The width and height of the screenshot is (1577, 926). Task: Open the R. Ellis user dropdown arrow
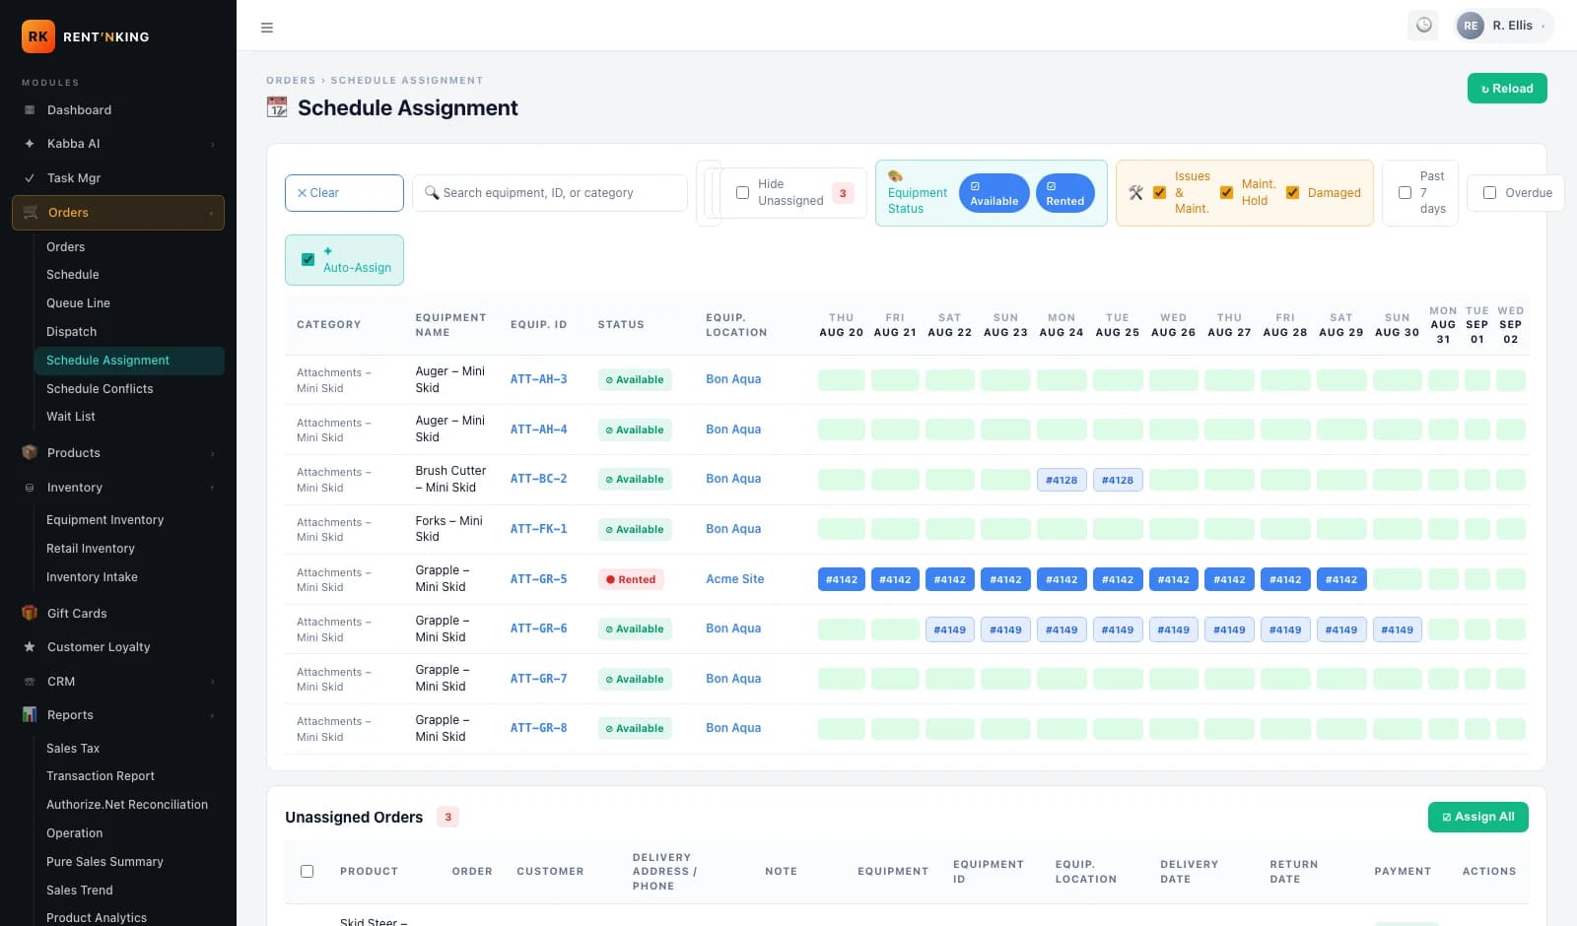point(1543,27)
